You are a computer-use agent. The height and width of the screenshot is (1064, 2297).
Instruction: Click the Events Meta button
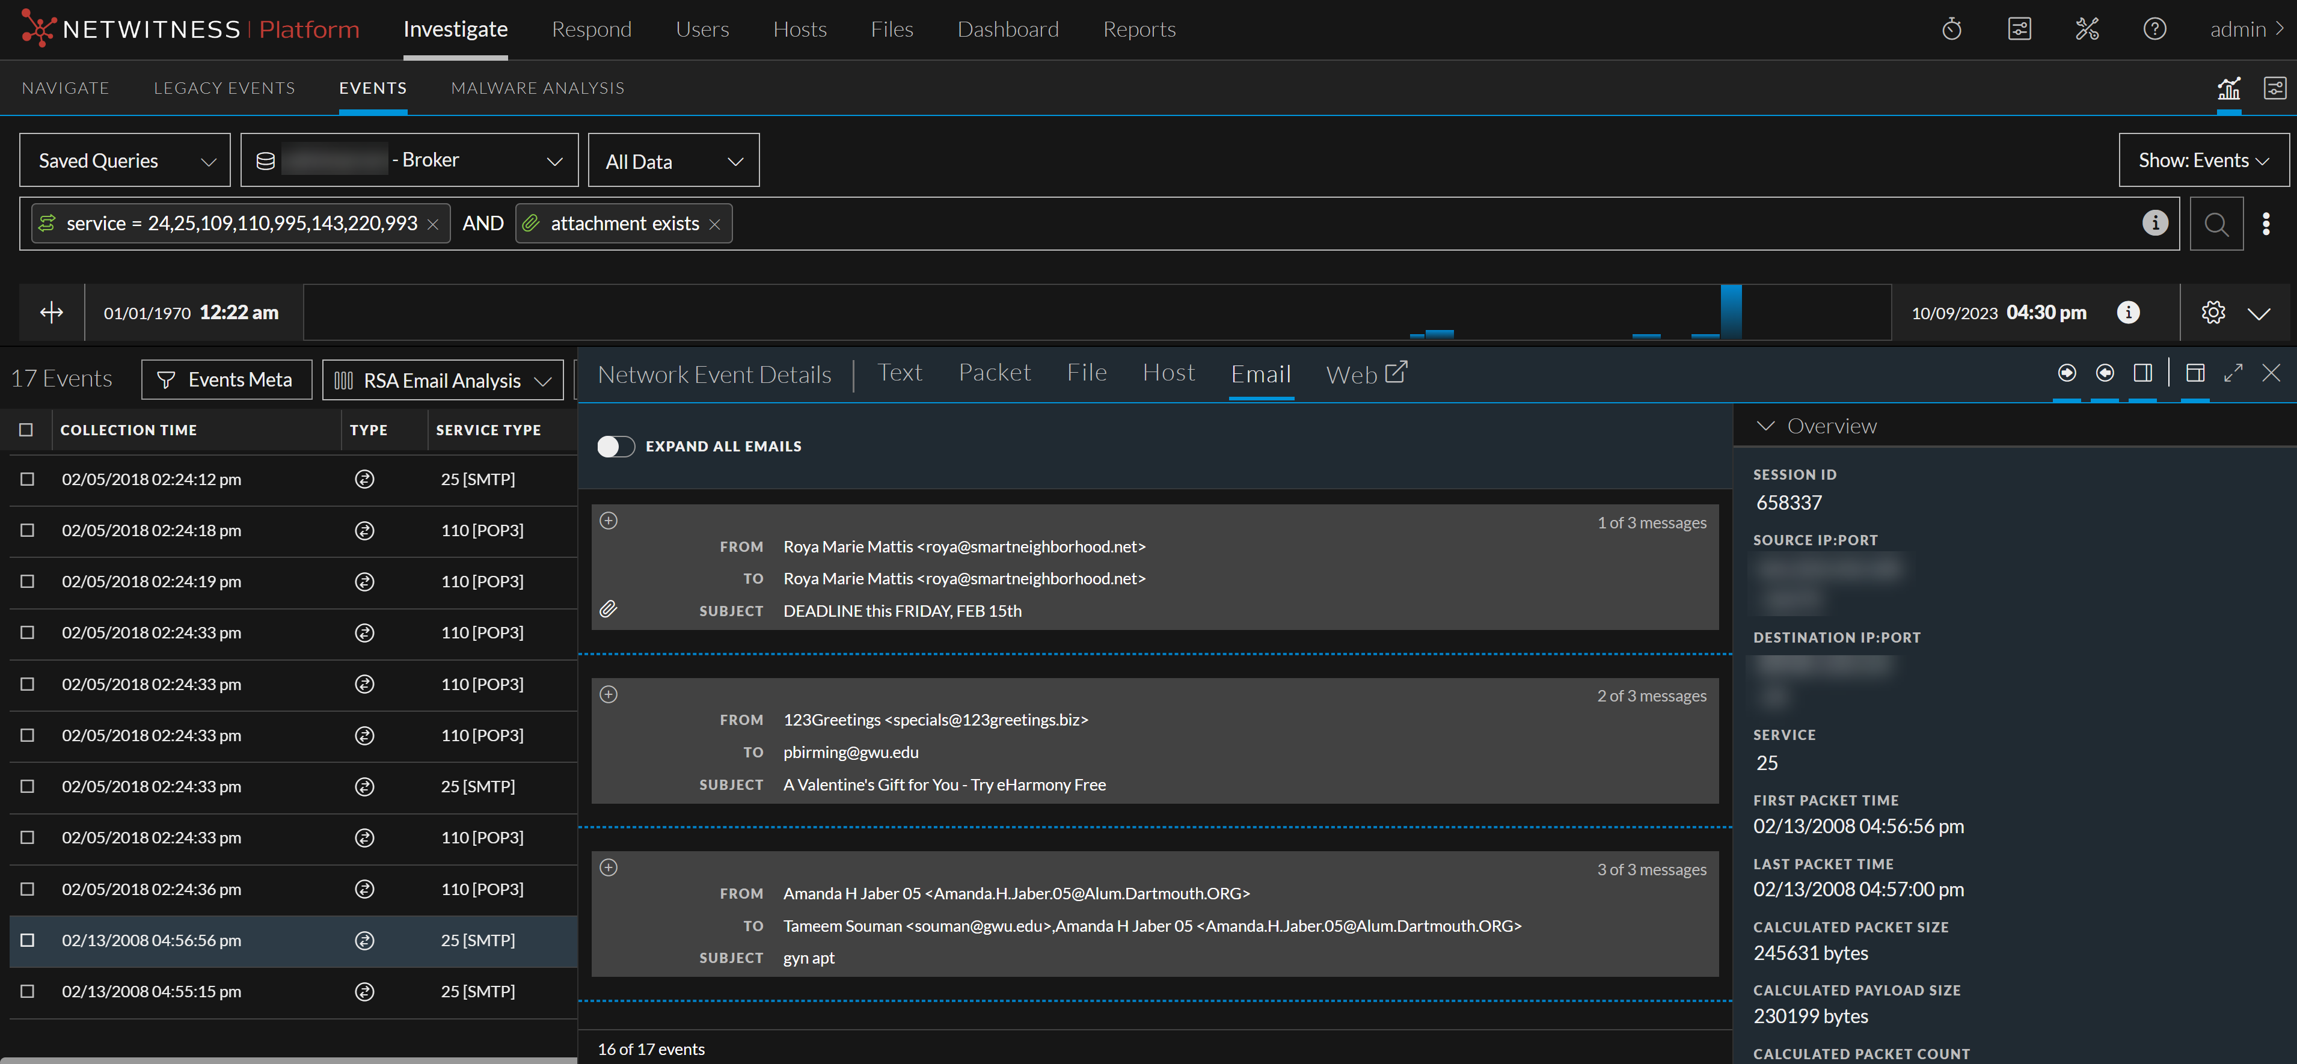227,379
